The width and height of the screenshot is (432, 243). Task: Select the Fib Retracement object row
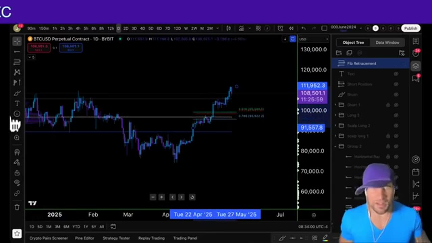click(371, 63)
